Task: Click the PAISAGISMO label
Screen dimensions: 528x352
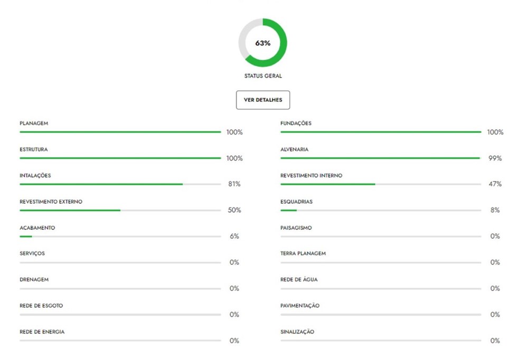Action: click(296, 228)
